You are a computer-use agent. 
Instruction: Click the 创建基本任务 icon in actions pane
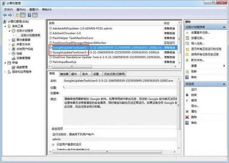pyautogui.click(x=187, y=33)
